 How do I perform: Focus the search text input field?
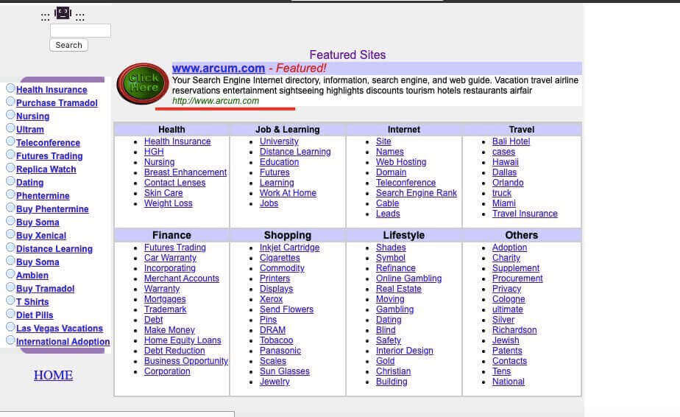tap(80, 31)
